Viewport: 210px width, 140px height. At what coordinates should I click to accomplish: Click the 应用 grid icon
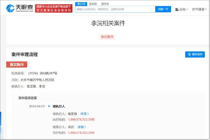[x=177, y=9]
